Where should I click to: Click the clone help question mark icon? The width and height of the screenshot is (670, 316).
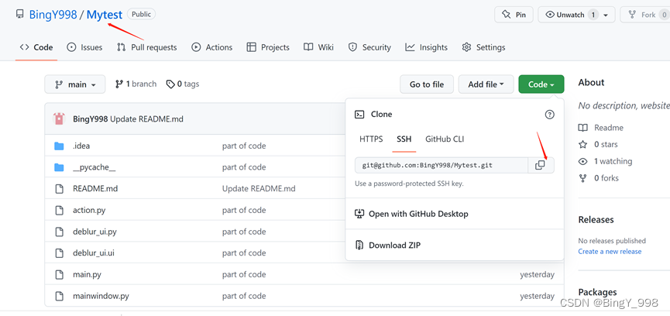(549, 115)
